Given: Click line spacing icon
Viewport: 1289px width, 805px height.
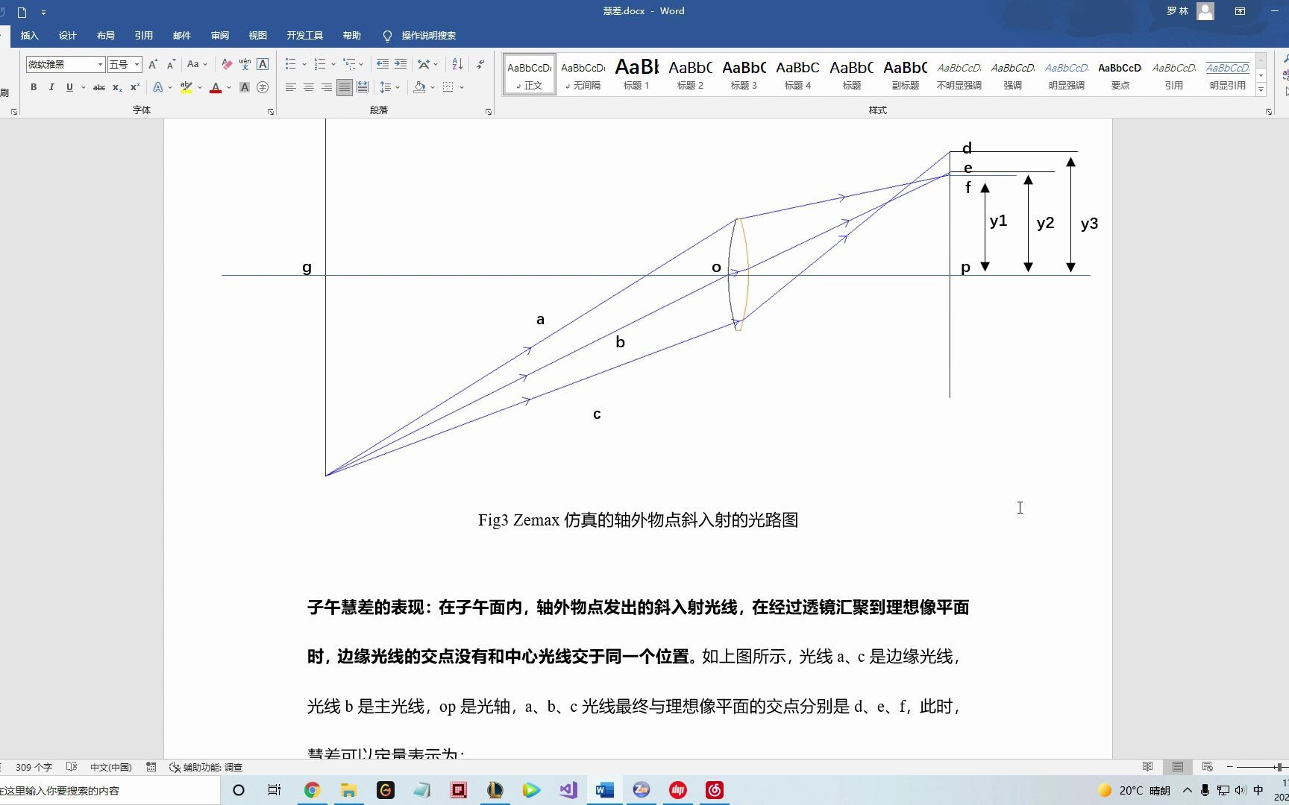Looking at the screenshot, I should (385, 87).
